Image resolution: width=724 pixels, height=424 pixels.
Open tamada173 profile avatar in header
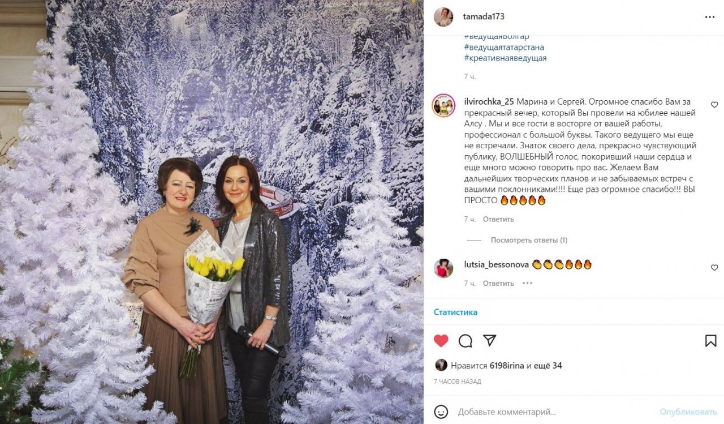tap(443, 17)
